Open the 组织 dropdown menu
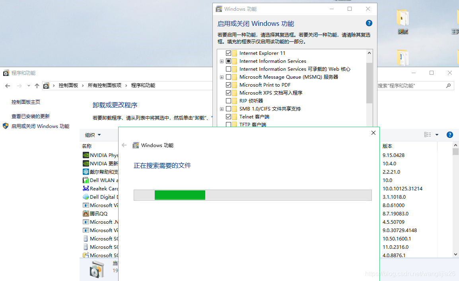The width and height of the screenshot is (459, 281). click(x=93, y=135)
